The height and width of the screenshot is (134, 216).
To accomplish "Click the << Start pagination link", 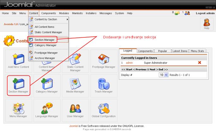I will point(127,70).
